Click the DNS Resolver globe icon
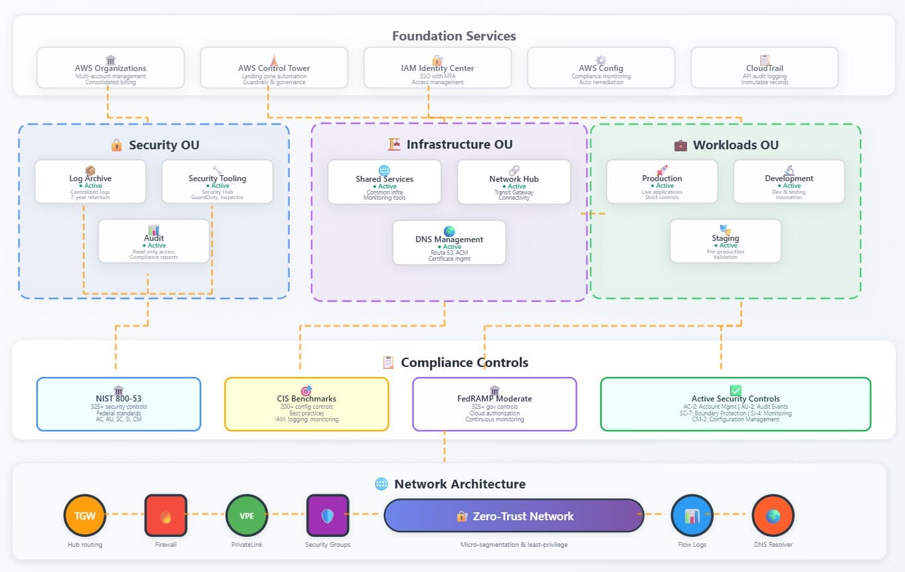 tap(773, 516)
